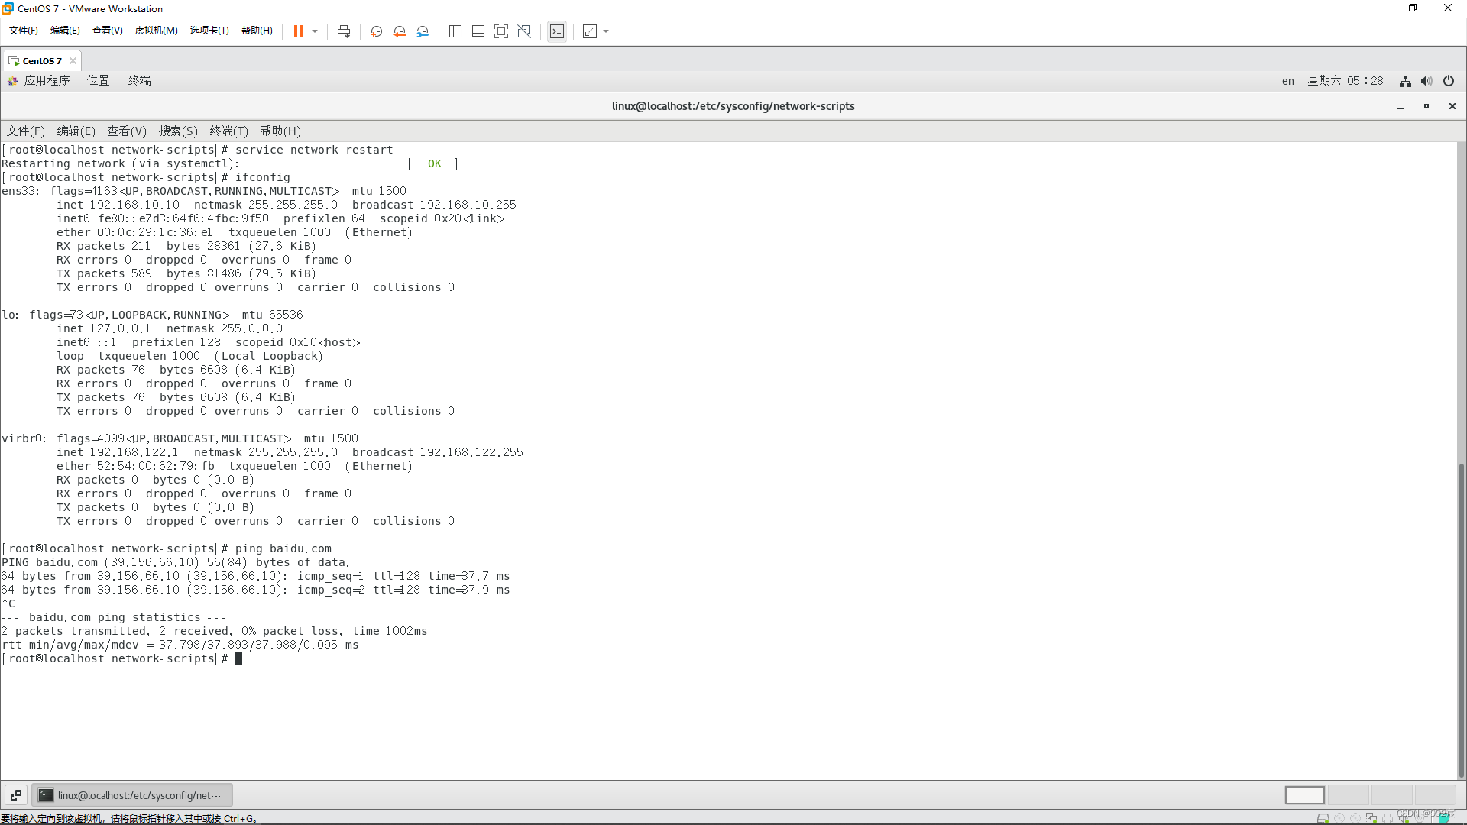
Task: Click the terminal prompt cursor line
Action: click(122, 658)
